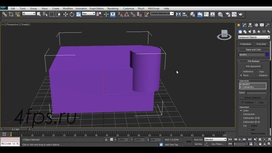Activate the Select and Move tool
Screen dimensions: 272x153
tap(65, 14)
